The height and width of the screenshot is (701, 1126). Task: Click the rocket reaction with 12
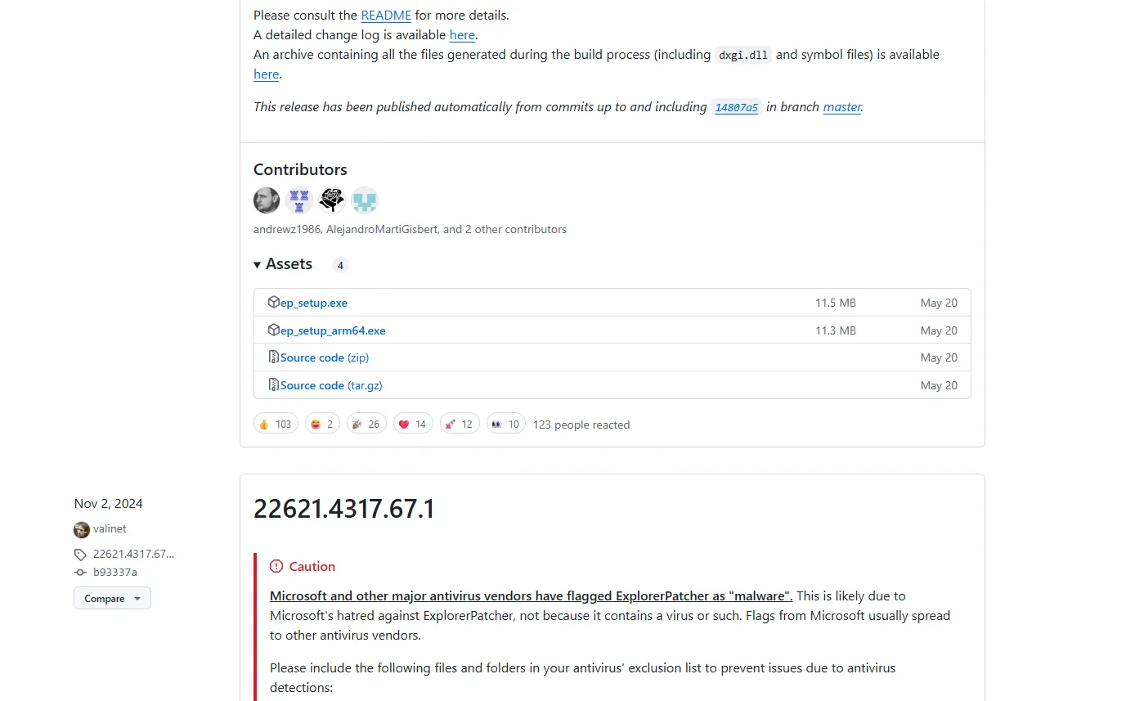[x=460, y=424]
